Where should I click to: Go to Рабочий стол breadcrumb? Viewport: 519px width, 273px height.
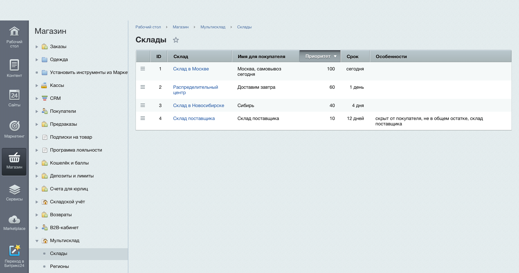pos(148,27)
